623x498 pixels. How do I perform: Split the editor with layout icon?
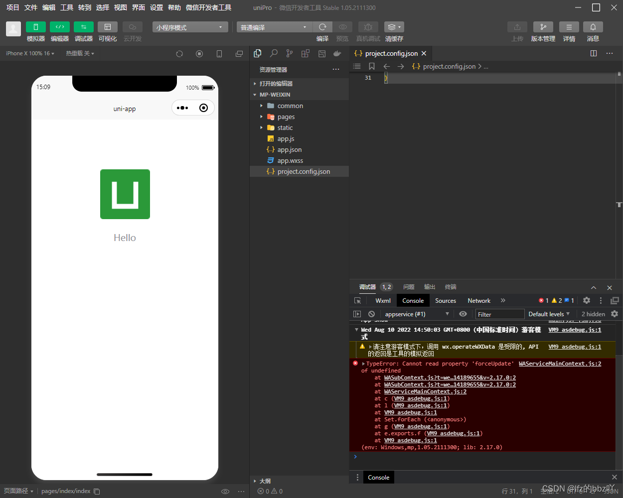coord(594,53)
